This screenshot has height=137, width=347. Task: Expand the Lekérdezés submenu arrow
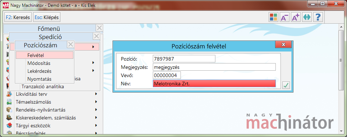[93, 71]
